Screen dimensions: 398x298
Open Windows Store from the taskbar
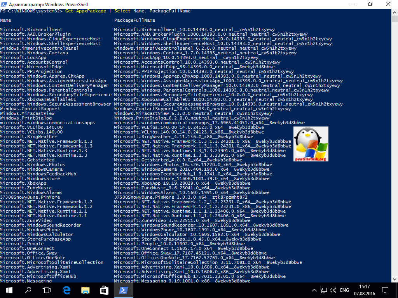(x=104, y=290)
